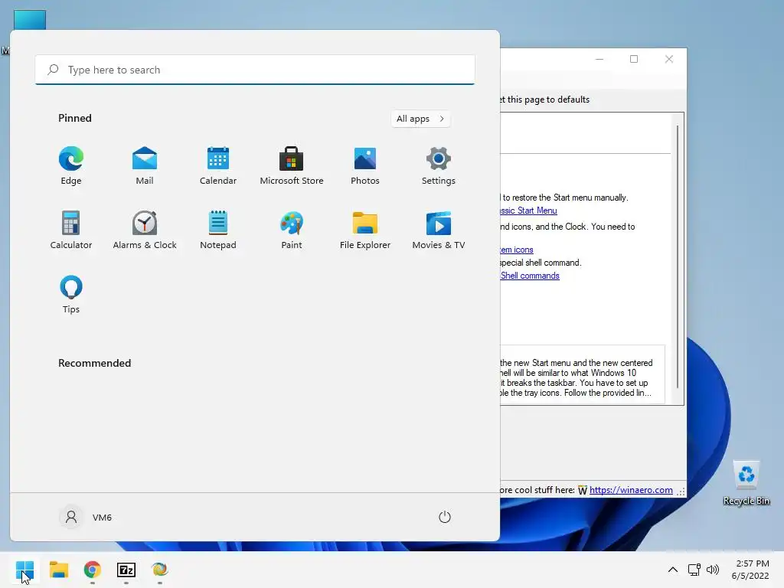784x588 pixels.
Task: Focus the Type here to search box
Action: (x=255, y=70)
